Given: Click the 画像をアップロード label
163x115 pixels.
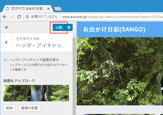Looking at the screenshot, I should [x=19, y=81].
